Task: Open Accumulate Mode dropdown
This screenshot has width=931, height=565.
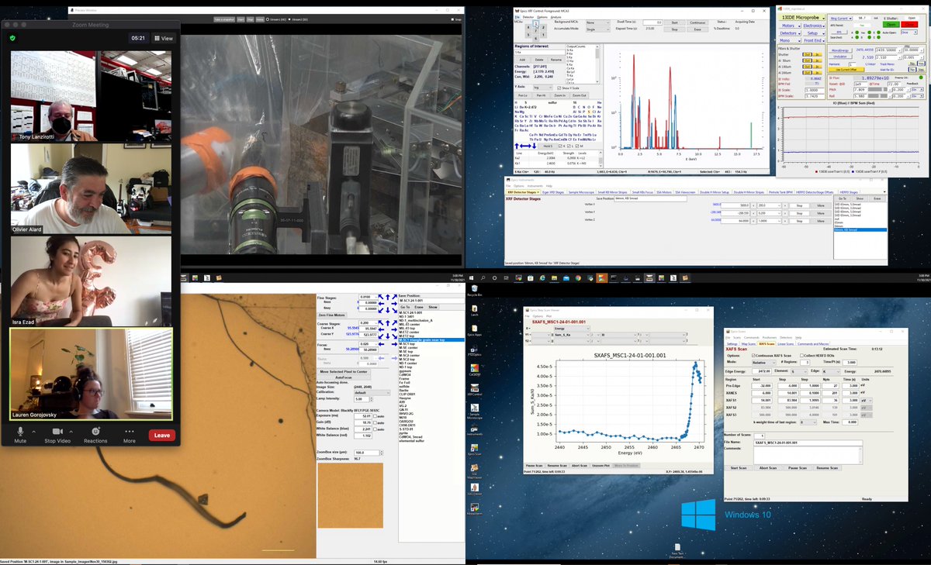Action: tap(597, 29)
